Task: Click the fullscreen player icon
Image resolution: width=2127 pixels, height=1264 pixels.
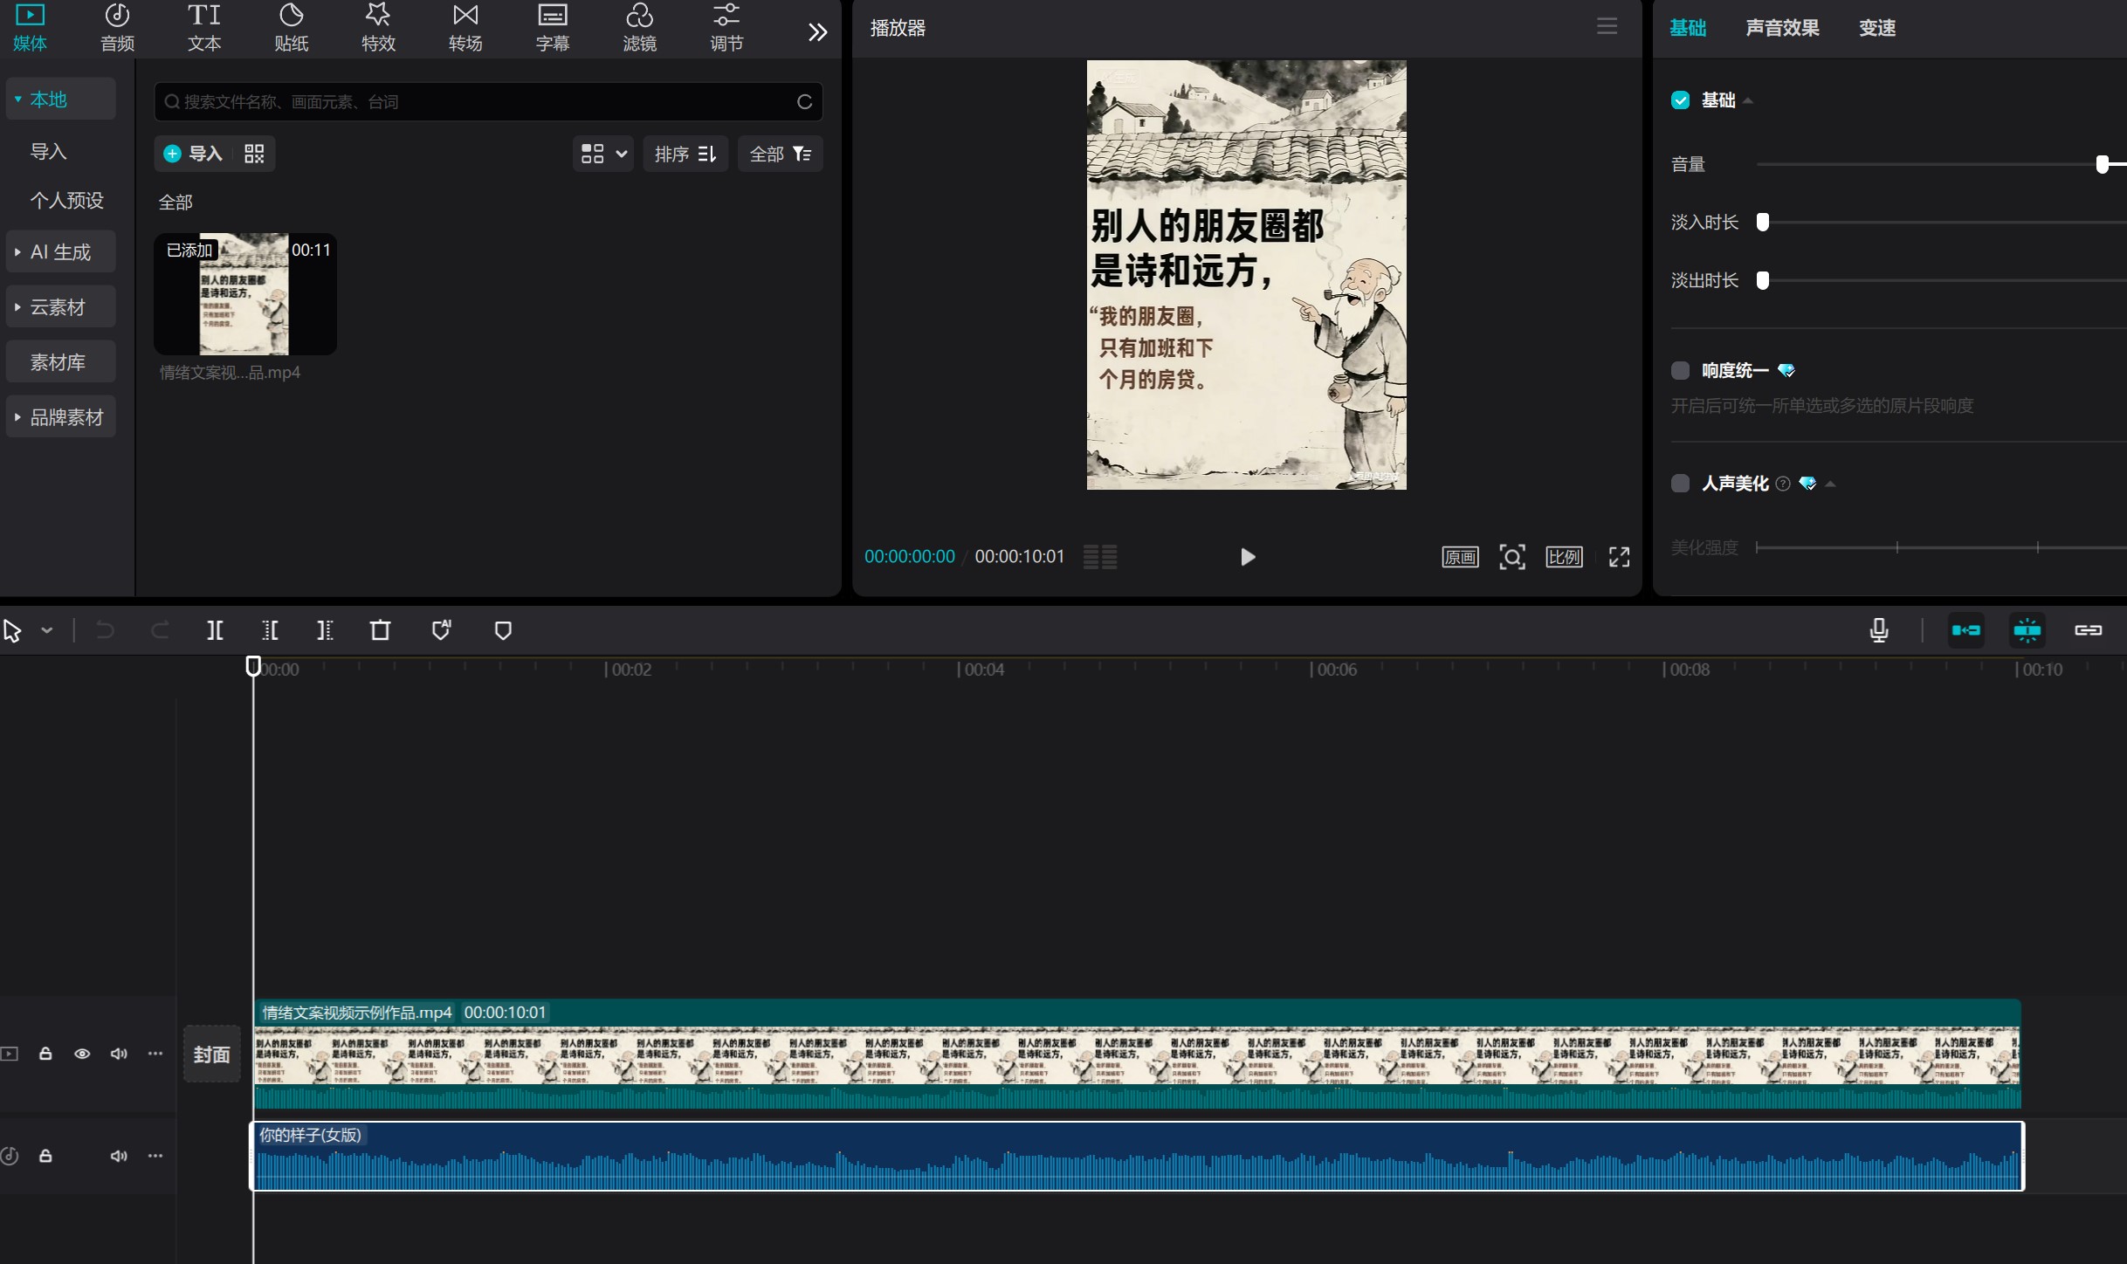Action: click(x=1619, y=557)
